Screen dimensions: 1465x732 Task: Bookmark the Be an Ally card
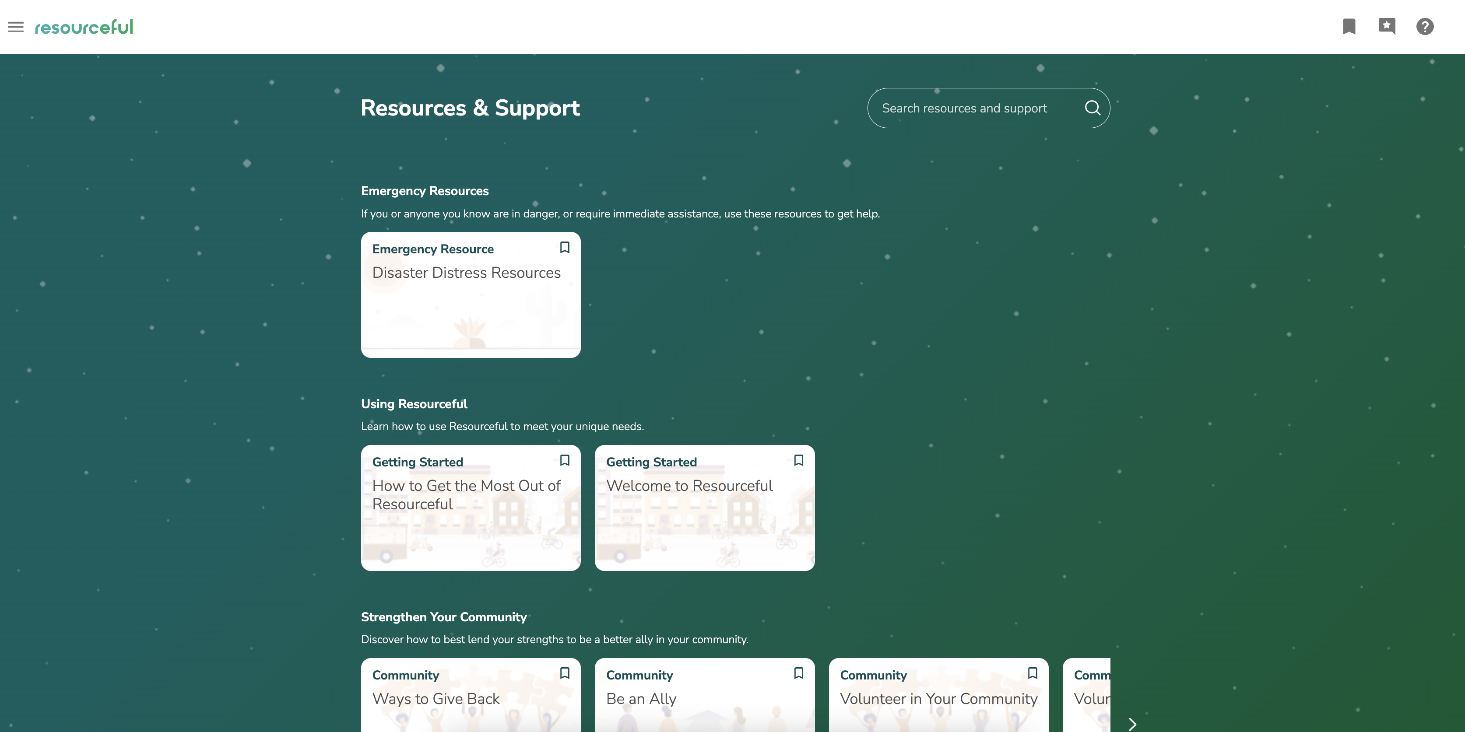pos(798,673)
